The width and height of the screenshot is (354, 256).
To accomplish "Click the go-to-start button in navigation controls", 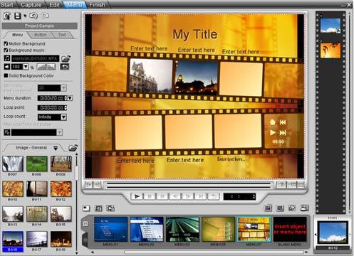I will 162,196.
